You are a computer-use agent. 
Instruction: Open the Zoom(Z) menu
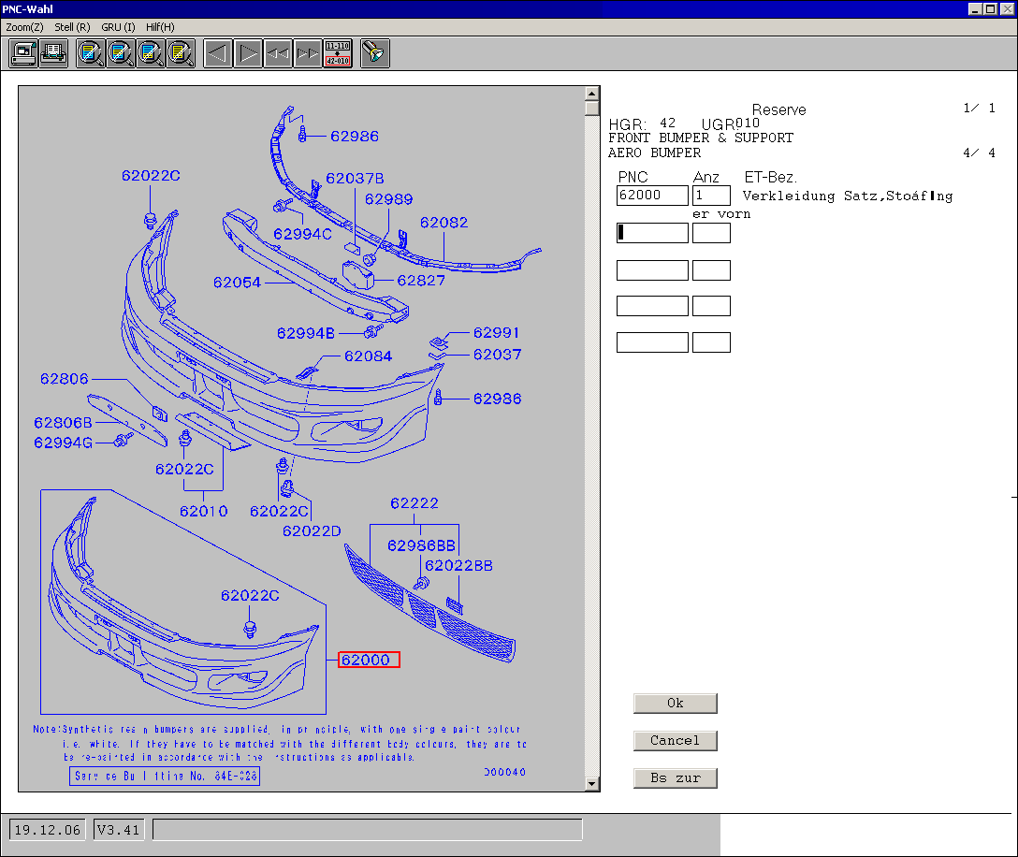click(24, 27)
